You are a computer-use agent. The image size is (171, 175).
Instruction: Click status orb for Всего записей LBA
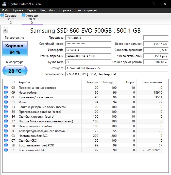(6, 150)
